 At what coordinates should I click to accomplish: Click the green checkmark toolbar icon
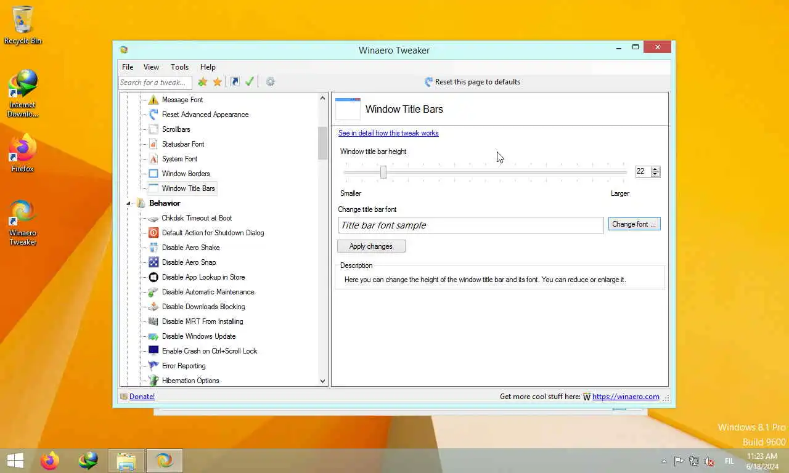click(250, 82)
